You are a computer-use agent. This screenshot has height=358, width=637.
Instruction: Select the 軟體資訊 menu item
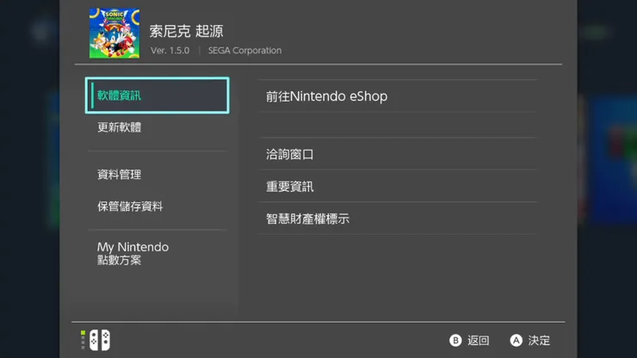point(158,96)
